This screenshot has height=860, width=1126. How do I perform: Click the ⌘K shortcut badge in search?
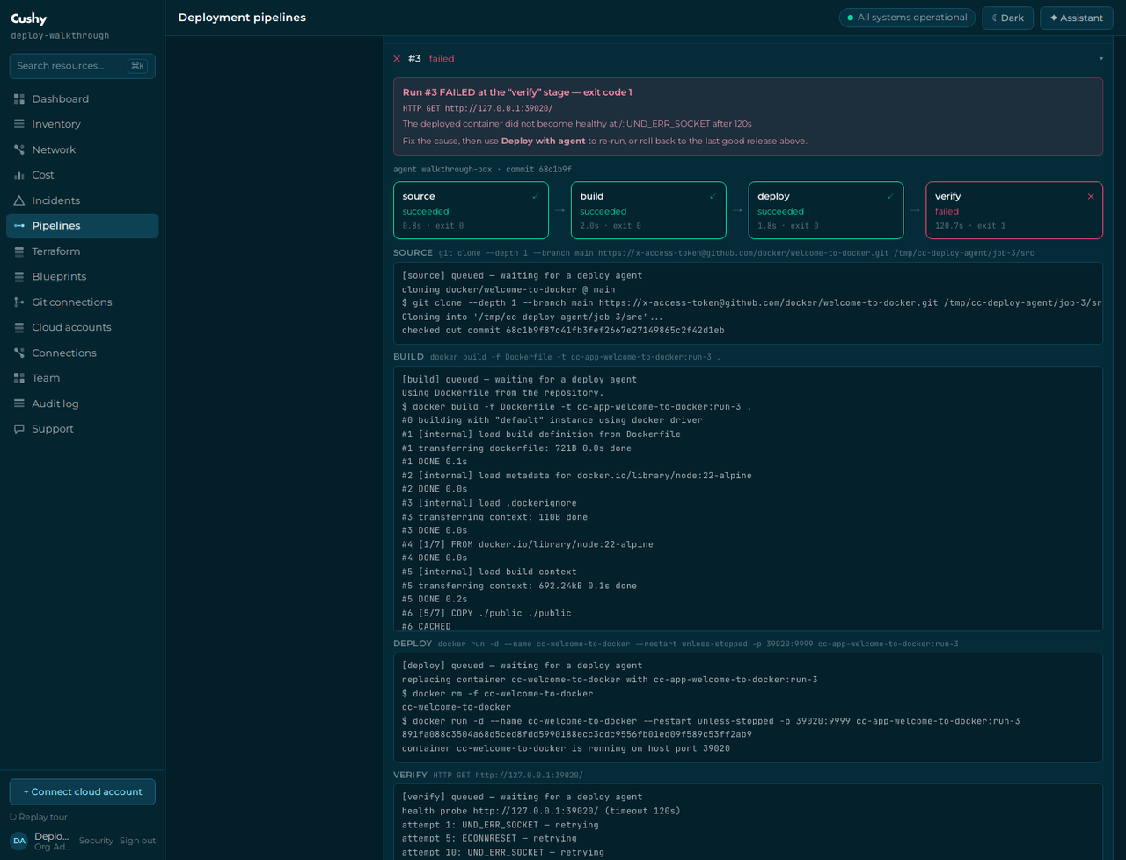click(137, 66)
